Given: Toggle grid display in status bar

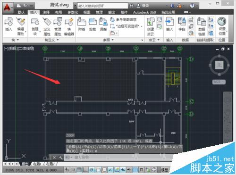Looking at the screenshot, I should coord(79,170).
